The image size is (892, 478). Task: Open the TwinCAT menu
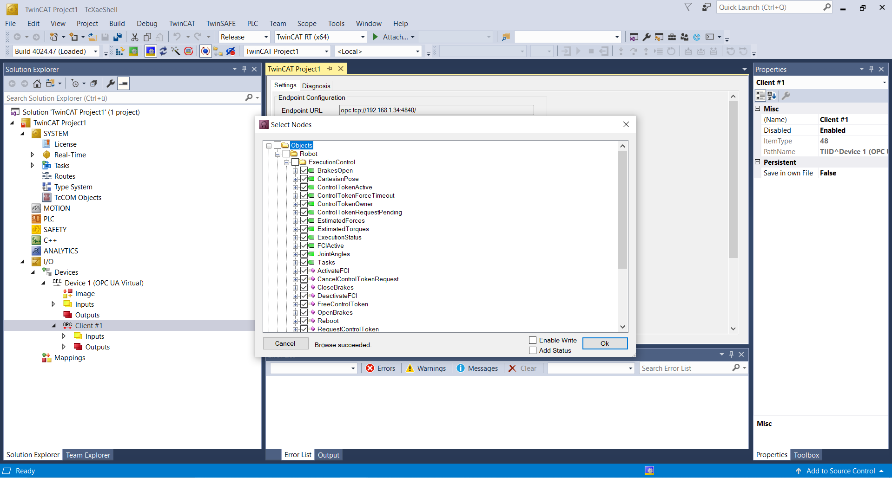(x=182, y=24)
